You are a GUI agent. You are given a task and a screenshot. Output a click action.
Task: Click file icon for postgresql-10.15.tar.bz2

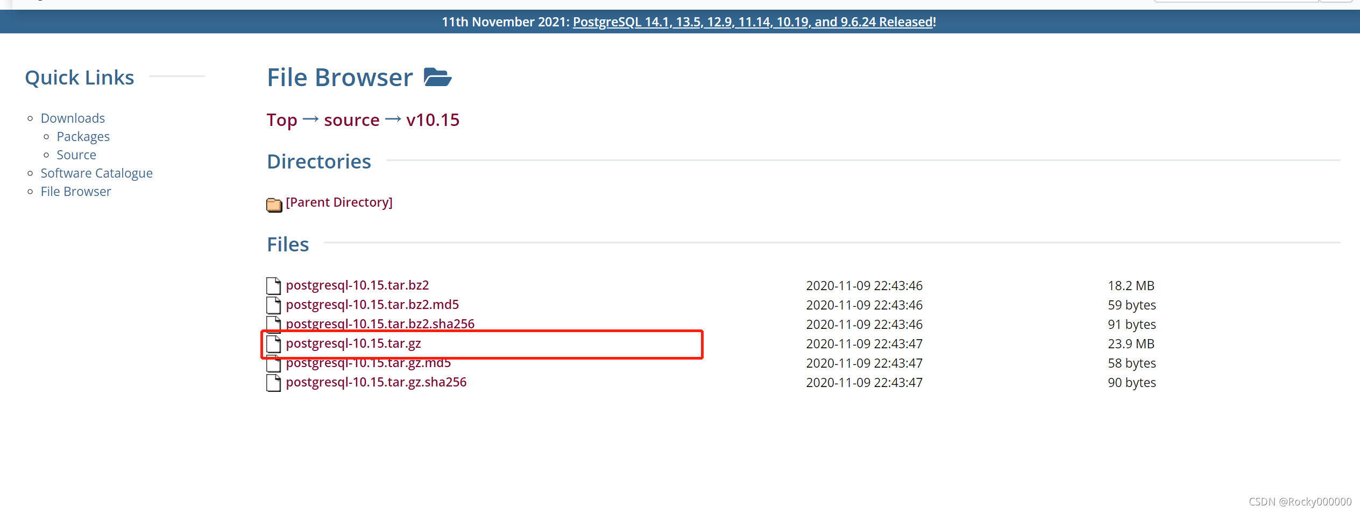click(x=273, y=286)
